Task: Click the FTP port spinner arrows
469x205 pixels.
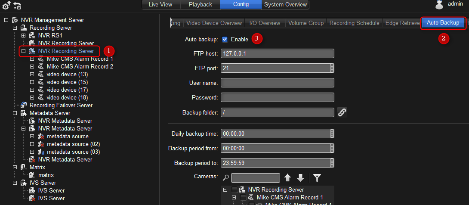Action: coord(332,68)
